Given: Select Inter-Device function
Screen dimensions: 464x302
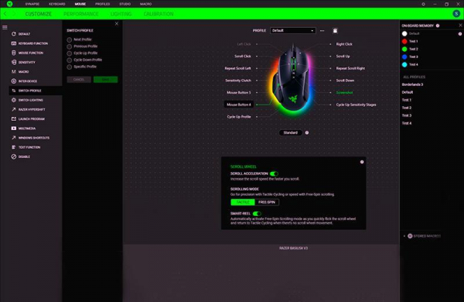Looking at the screenshot, I should tap(24, 81).
